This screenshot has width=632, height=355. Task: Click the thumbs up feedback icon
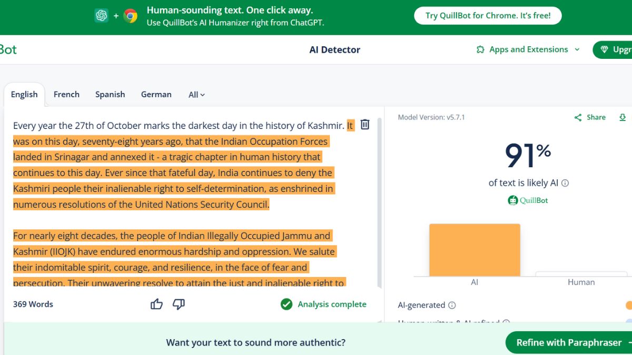[156, 304]
